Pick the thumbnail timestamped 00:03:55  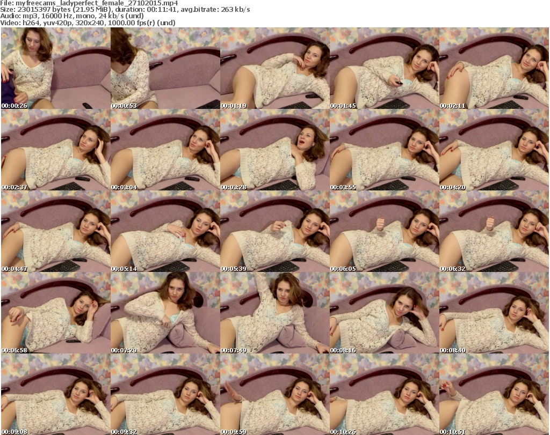385,150
